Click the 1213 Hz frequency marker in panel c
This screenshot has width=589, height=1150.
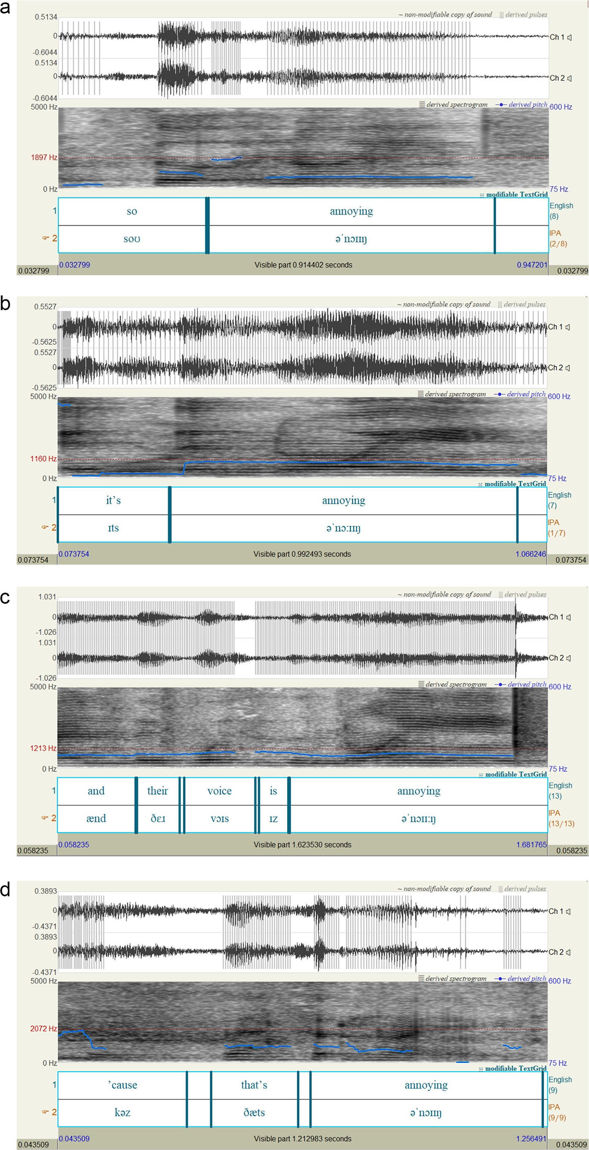point(43,748)
